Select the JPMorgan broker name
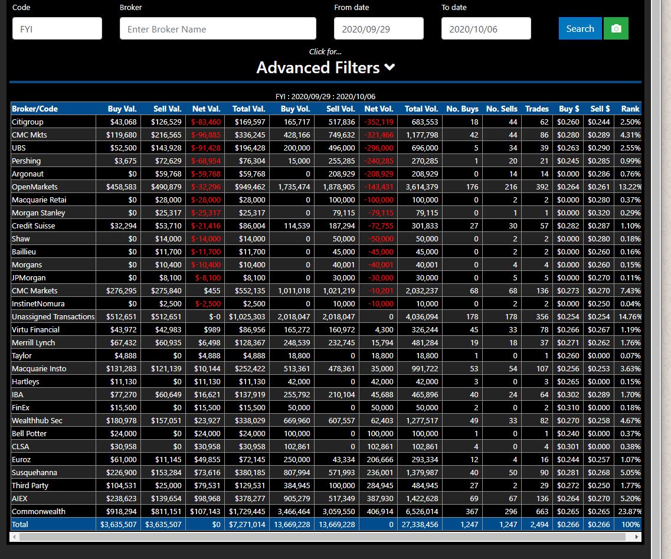 tap(28, 278)
